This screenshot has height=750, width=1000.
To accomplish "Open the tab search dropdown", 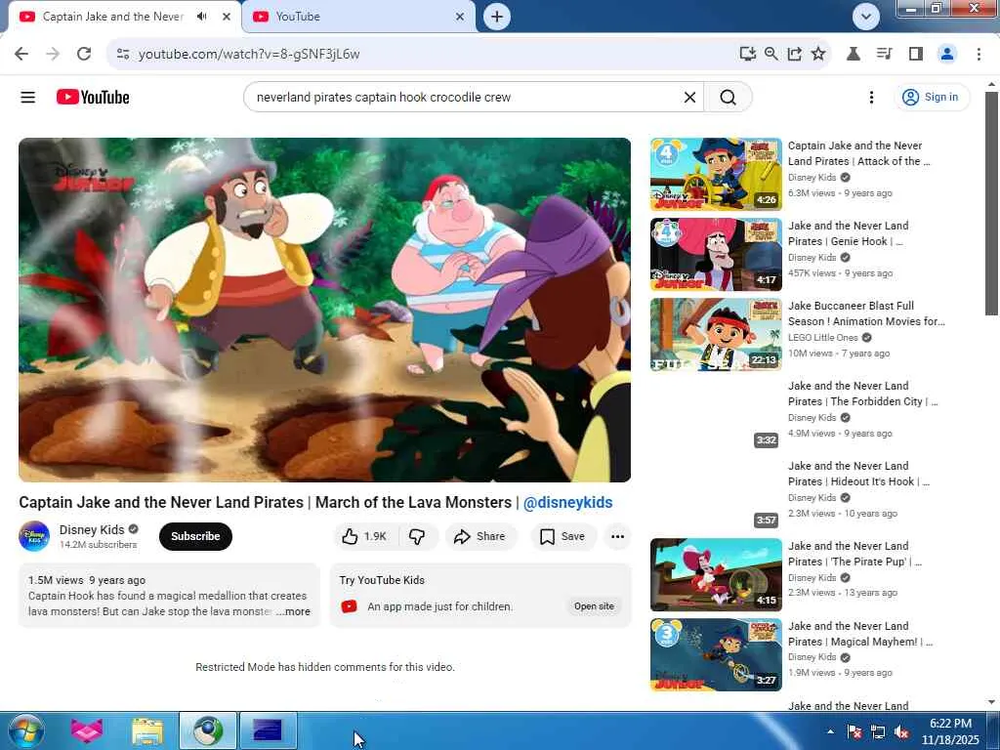I will pyautogui.click(x=865, y=17).
